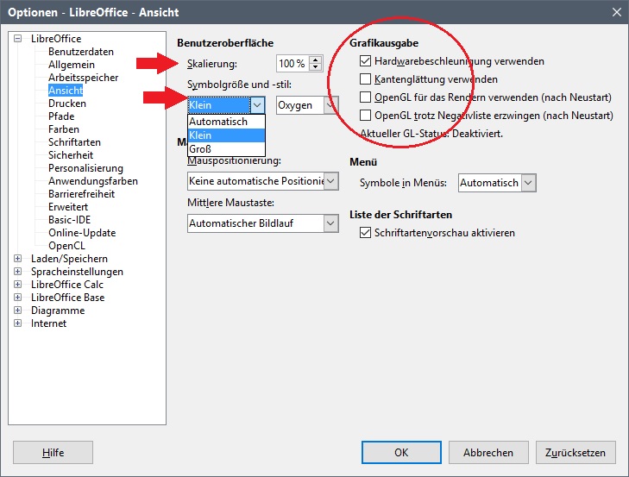629x477 pixels.
Task: Open the Sicherheit settings page
Action: (x=71, y=155)
